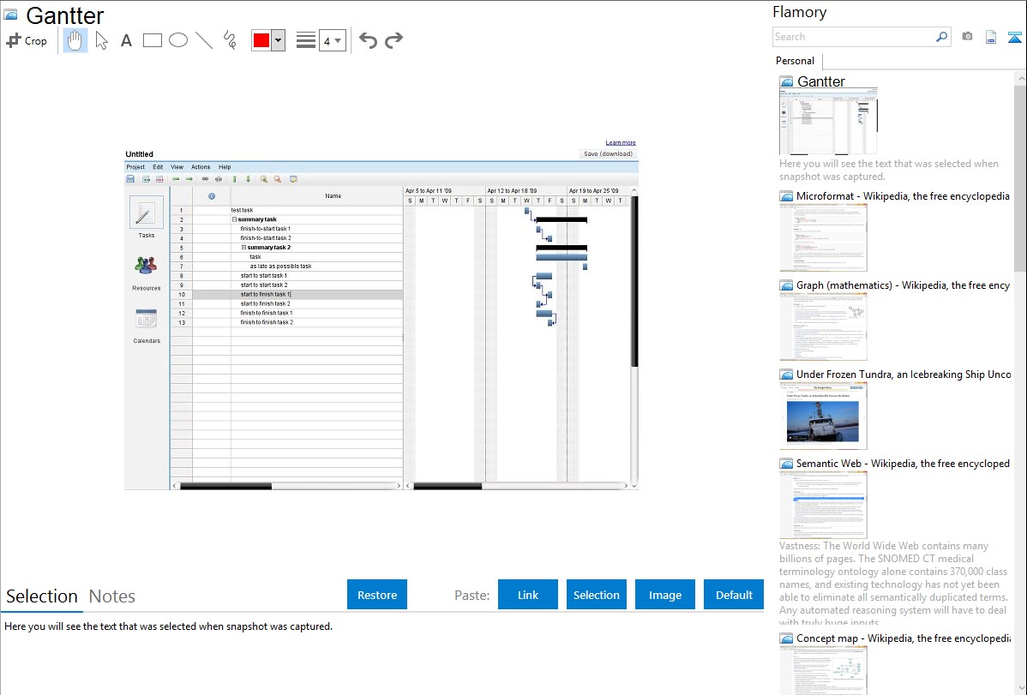1027x695 pixels.
Task: Click the icon beside Graph (mathematics) title
Action: pos(786,285)
